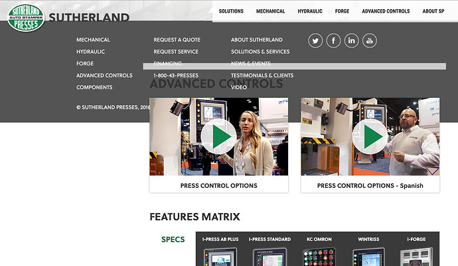Go to the HYDRAULIC footer link
The image size is (458, 266).
click(x=90, y=52)
